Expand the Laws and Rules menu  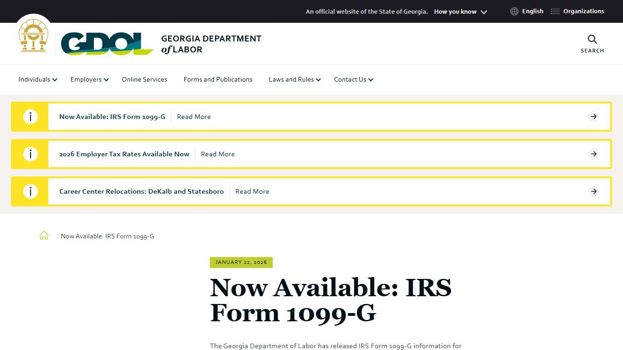click(x=295, y=79)
